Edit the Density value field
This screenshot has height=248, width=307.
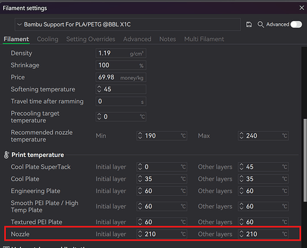tap(121, 54)
